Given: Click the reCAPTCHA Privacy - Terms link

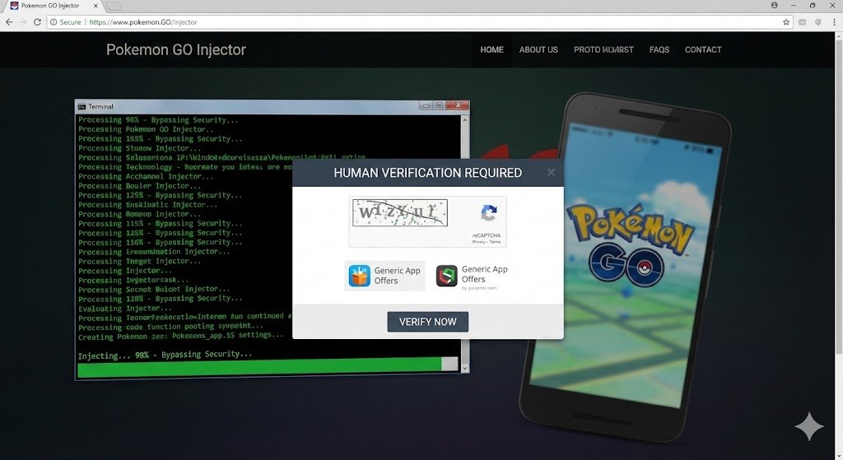Looking at the screenshot, I should pos(486,242).
